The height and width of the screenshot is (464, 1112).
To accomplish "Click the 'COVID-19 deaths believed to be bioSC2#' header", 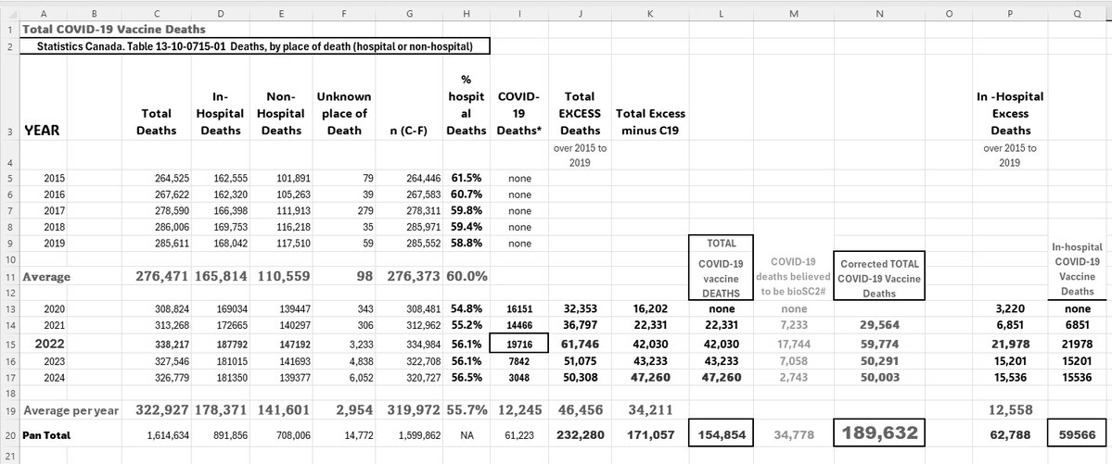I will 794,276.
